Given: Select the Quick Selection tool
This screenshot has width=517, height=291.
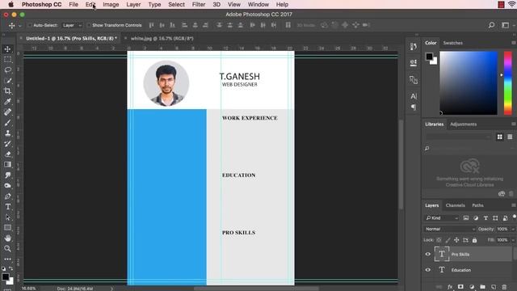Looking at the screenshot, I should [7, 81].
